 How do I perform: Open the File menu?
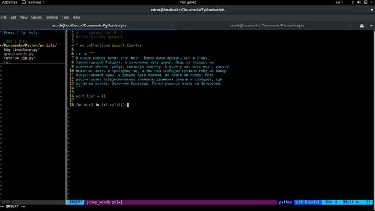tap(4, 18)
